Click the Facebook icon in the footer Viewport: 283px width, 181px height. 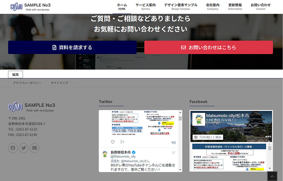coord(13,148)
